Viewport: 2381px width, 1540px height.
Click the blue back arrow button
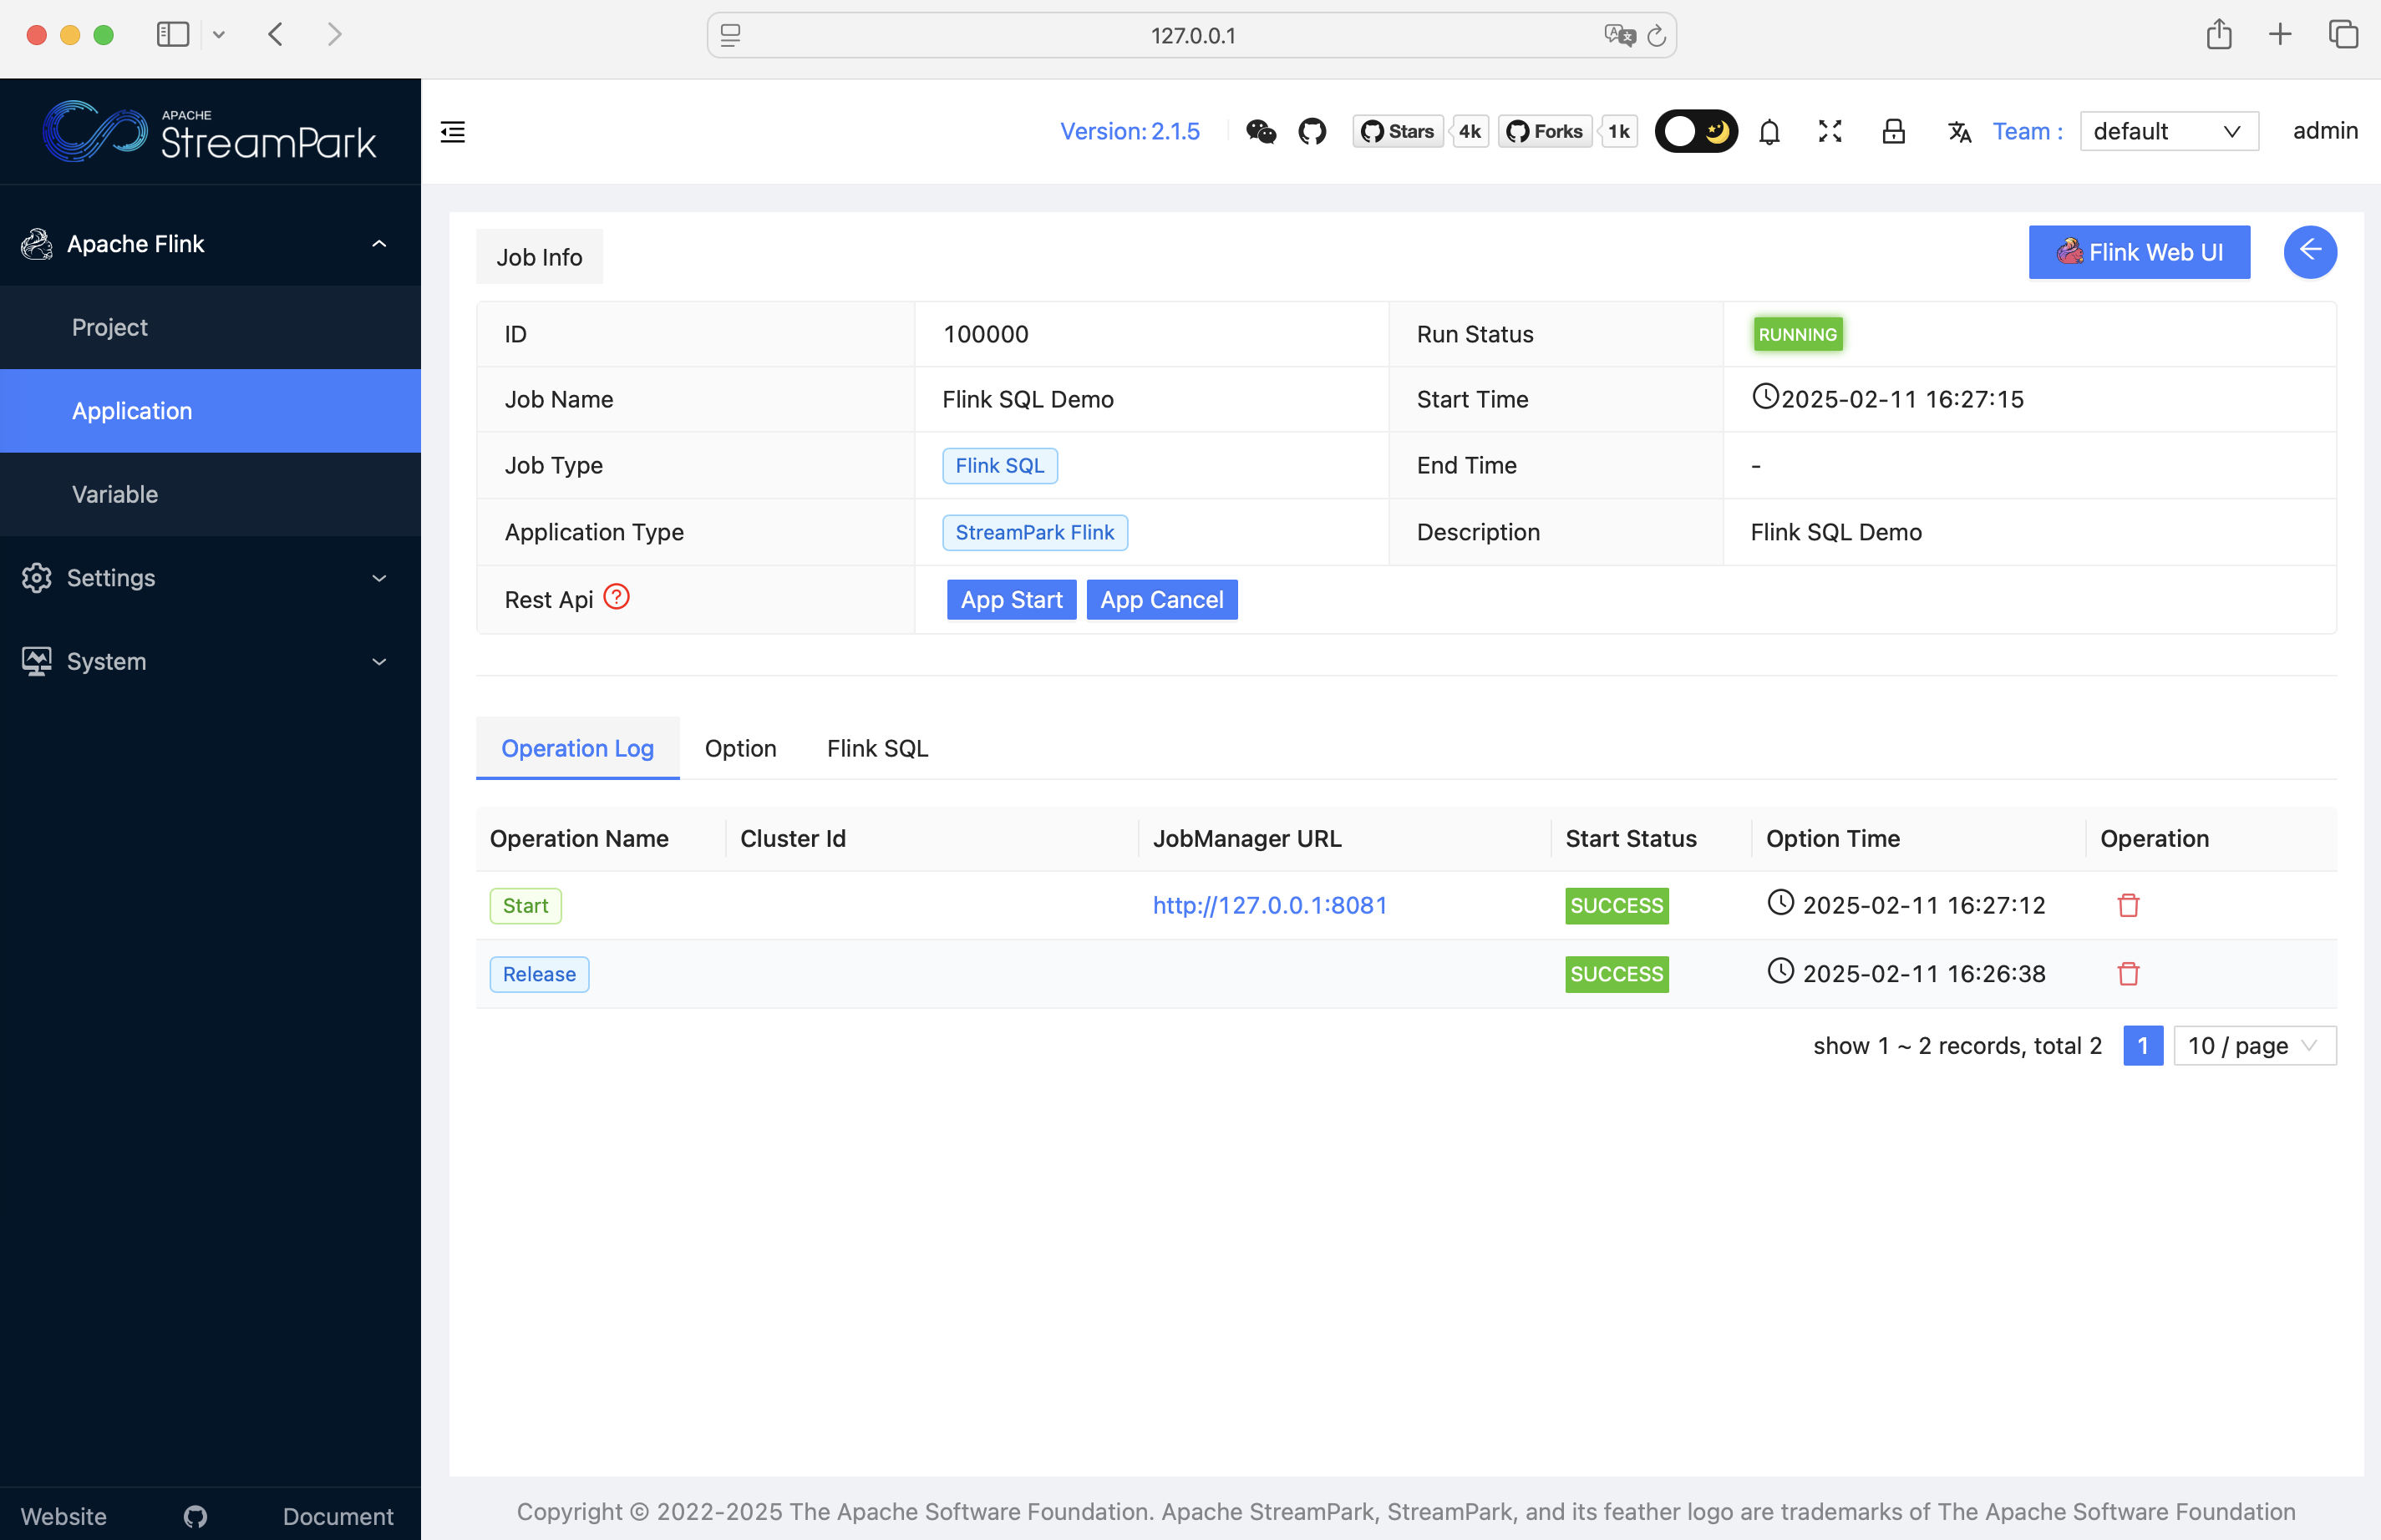[2309, 251]
